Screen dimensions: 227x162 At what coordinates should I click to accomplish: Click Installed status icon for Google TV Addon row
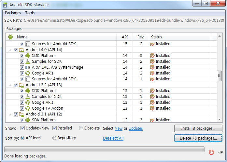[x=152, y=108]
